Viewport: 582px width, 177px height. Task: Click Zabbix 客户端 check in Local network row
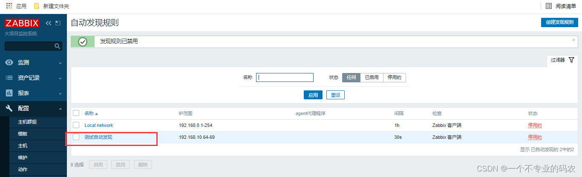point(447,125)
